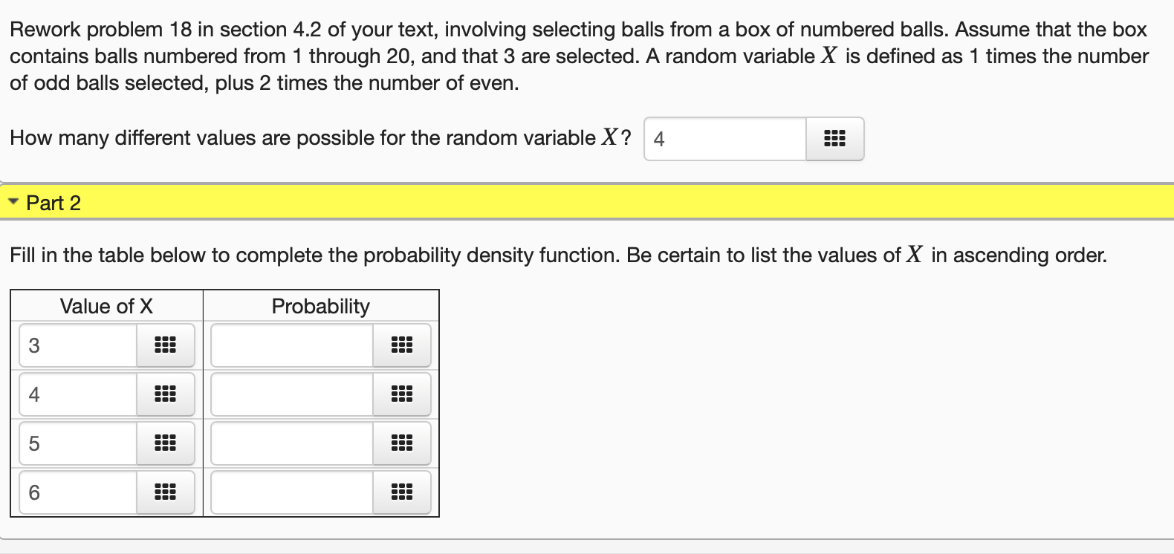Click the Probability column header
This screenshot has height=554, width=1174.
click(x=321, y=305)
